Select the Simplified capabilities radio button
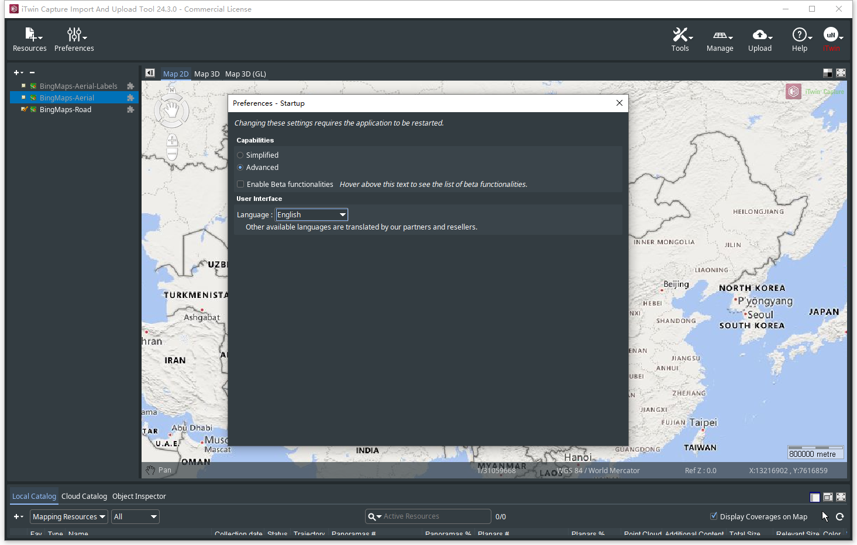The height and width of the screenshot is (545, 857). coord(240,155)
